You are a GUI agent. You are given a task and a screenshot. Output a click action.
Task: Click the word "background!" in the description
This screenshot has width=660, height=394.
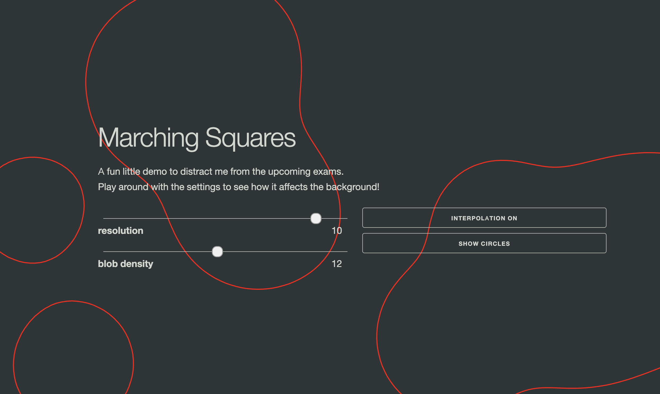(x=353, y=187)
